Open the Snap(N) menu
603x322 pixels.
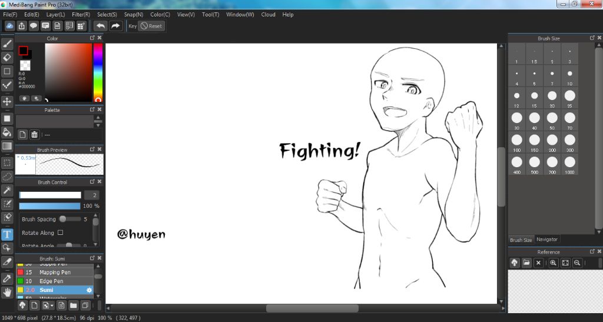point(134,15)
